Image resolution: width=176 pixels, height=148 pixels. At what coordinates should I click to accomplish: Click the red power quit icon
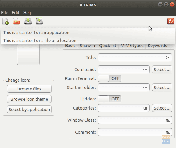coord(171,21)
